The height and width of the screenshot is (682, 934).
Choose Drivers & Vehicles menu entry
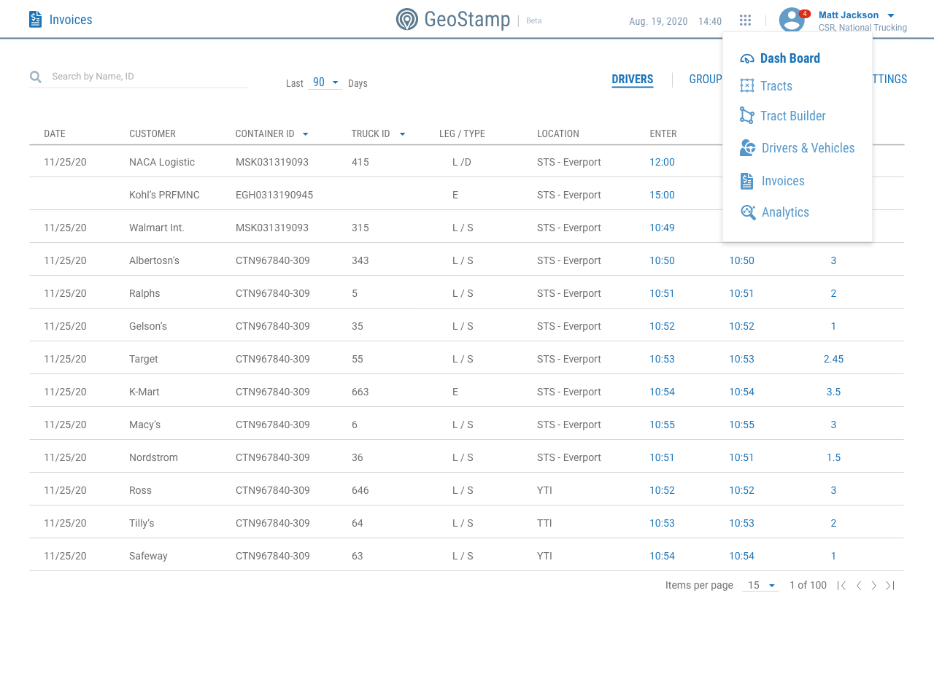tap(808, 148)
